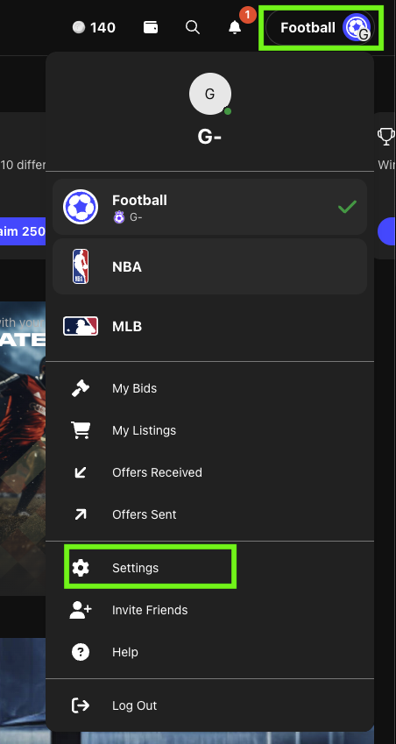Switch to MLB sport option
The height and width of the screenshot is (744, 396).
tap(209, 327)
